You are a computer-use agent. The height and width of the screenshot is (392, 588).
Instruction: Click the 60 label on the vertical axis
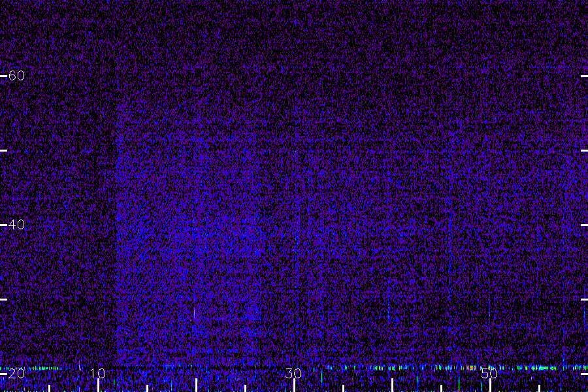click(16, 76)
